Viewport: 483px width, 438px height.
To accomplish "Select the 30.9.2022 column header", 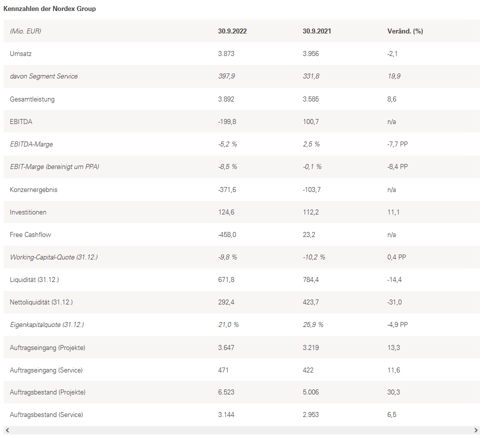I will coord(232,31).
